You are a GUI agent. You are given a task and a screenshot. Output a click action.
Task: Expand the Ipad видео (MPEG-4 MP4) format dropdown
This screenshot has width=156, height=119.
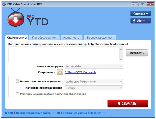[94, 82]
